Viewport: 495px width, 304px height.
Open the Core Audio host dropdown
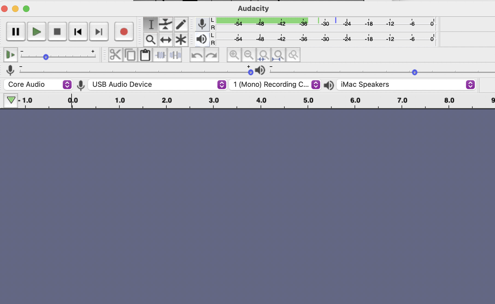[x=38, y=85]
